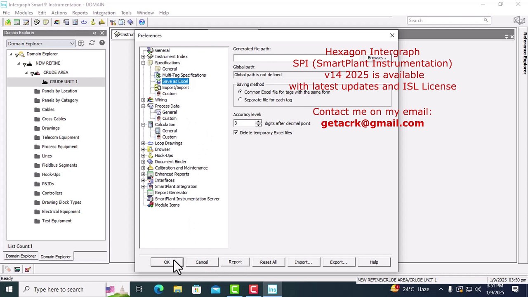
Task: Expand the Loop Drawings node
Action: click(x=143, y=143)
